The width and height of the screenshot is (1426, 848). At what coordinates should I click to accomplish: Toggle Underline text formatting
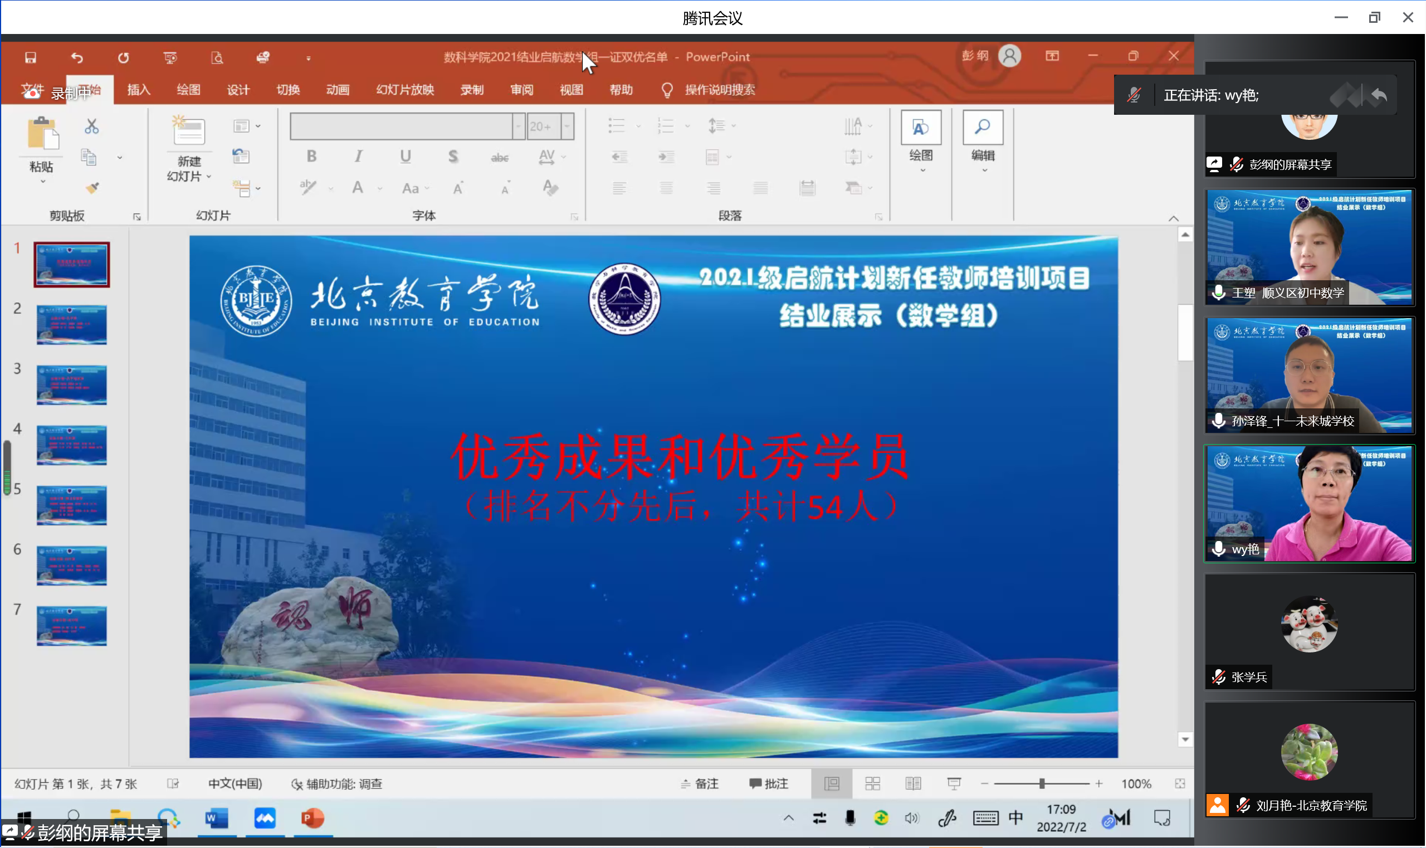[x=406, y=156]
